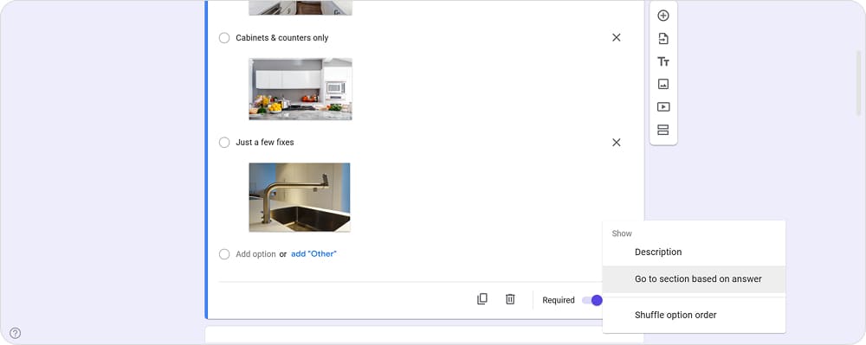Click the partially visible top option image
This screenshot has width=866, height=345.
[301, 8]
